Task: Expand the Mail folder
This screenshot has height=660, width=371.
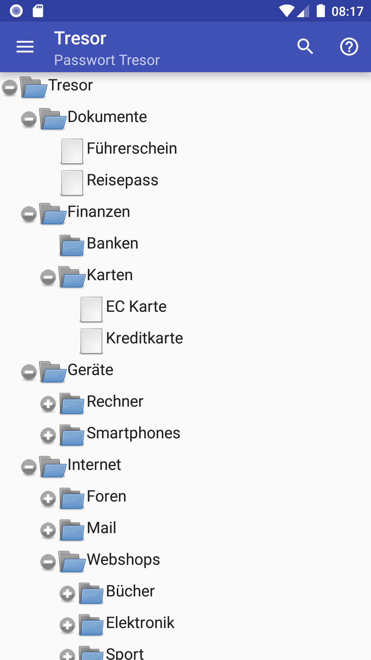Action: (48, 530)
